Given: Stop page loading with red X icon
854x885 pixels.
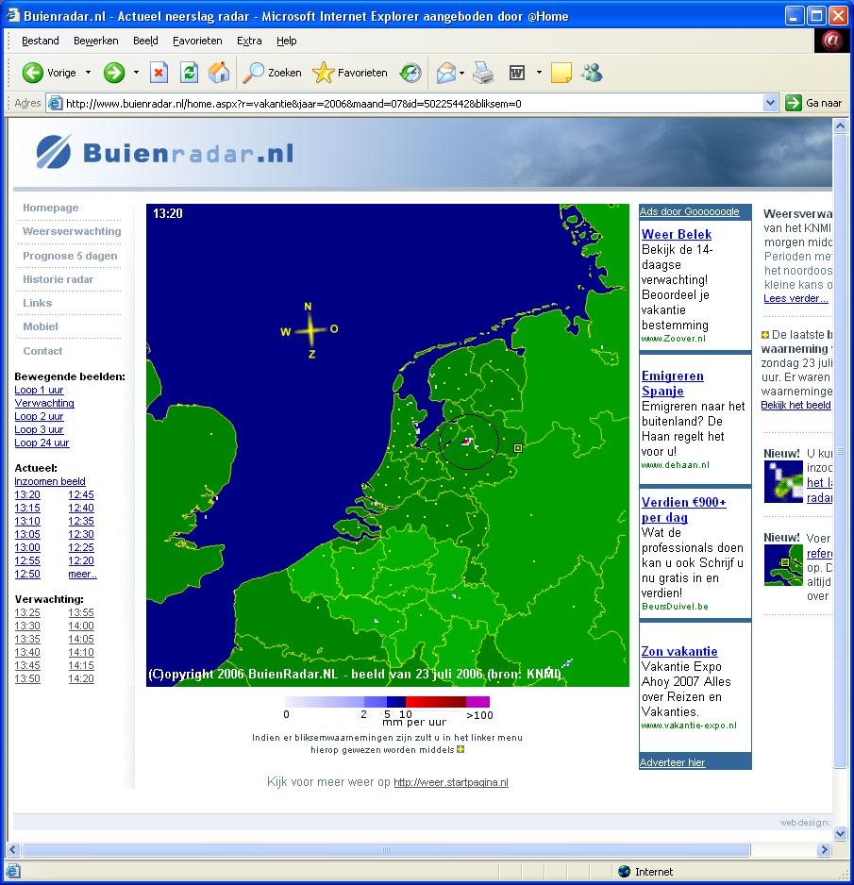Looking at the screenshot, I should [159, 73].
